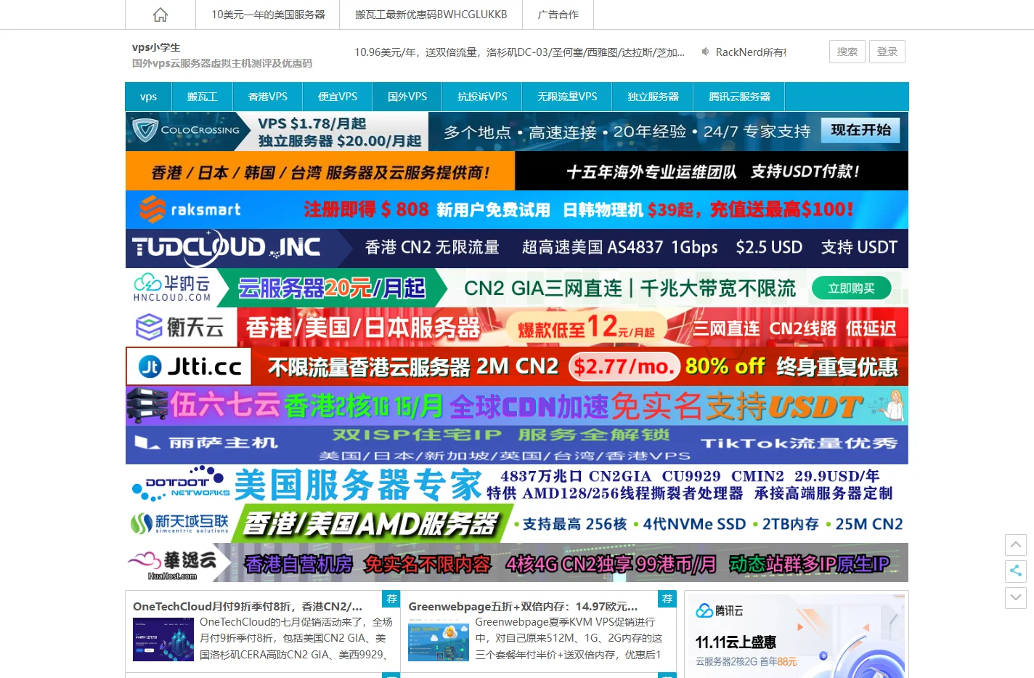This screenshot has width=1034, height=678.
Task: Open the 丽萨主机 banner ad
Action: pyautogui.click(x=517, y=445)
